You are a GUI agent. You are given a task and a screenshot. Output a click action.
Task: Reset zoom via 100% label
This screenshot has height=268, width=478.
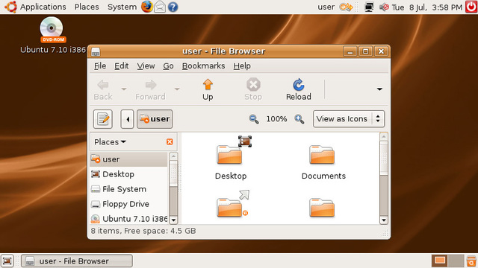[x=276, y=119]
